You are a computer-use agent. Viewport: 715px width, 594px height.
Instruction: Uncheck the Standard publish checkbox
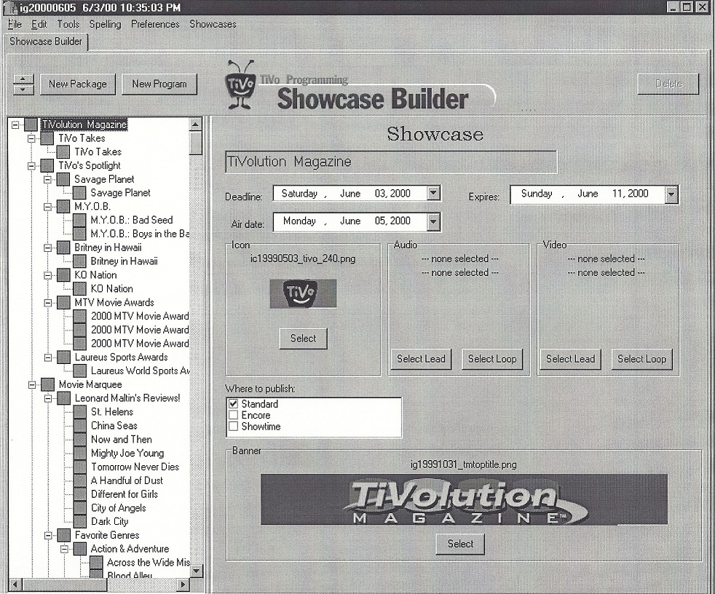[x=233, y=404]
